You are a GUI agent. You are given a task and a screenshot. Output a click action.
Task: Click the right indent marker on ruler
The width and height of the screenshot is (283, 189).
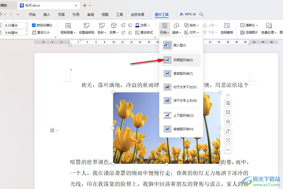(249, 44)
